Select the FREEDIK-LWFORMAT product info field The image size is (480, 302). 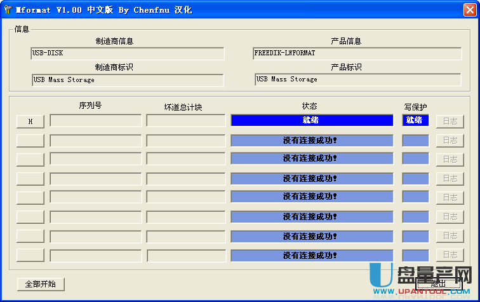click(x=357, y=53)
